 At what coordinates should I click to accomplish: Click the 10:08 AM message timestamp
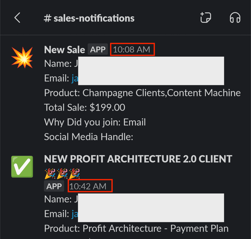pos(132,49)
